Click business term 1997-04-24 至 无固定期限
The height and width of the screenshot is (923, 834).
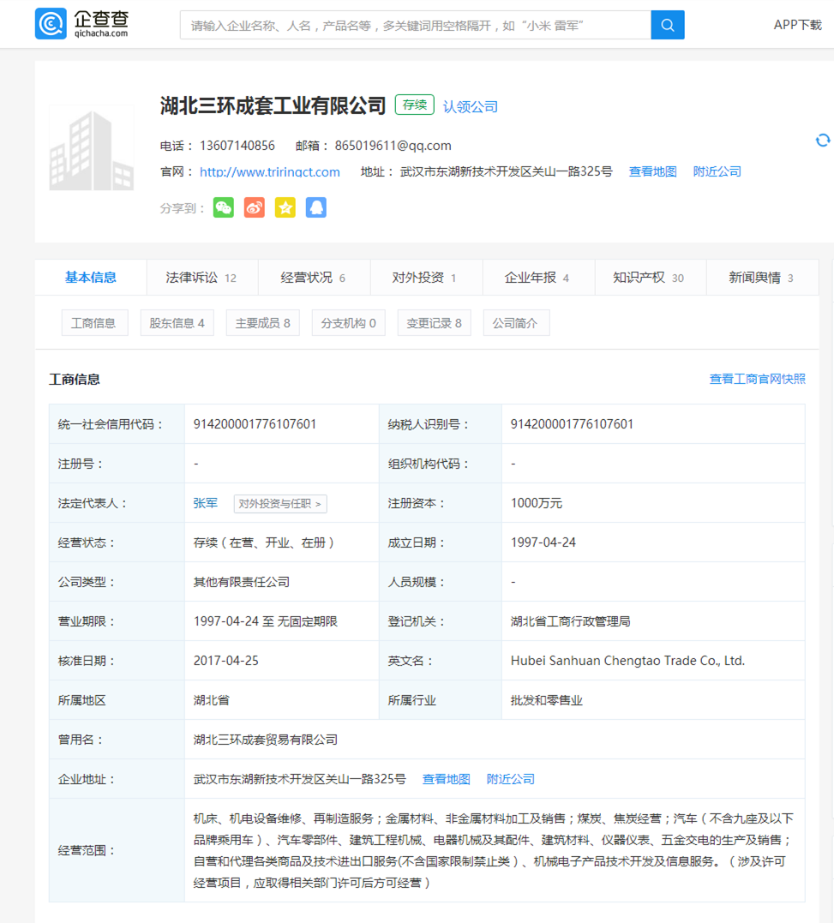(x=266, y=621)
